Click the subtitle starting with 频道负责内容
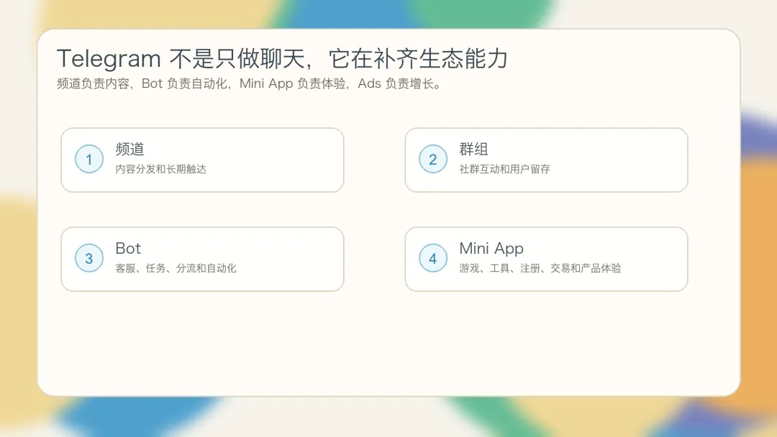777x437 pixels. click(249, 83)
